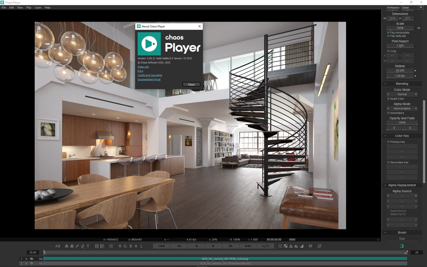This screenshot has width=427, height=267.
Task: Open the EULA link
Action: 140,71
